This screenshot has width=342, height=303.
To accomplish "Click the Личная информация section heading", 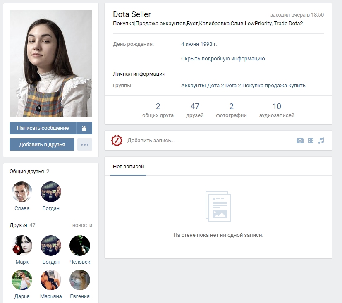I will pos(139,74).
